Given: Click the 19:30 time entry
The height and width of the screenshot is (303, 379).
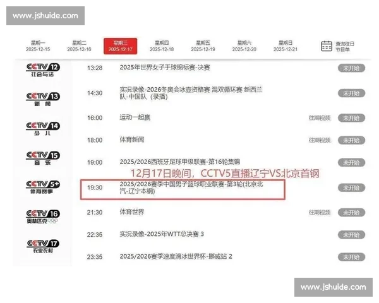Looking at the screenshot, I should pyautogui.click(x=95, y=187).
